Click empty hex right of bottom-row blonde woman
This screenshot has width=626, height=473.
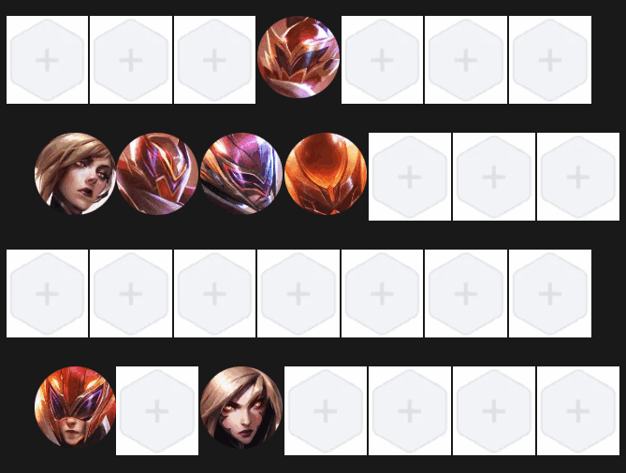(326, 410)
